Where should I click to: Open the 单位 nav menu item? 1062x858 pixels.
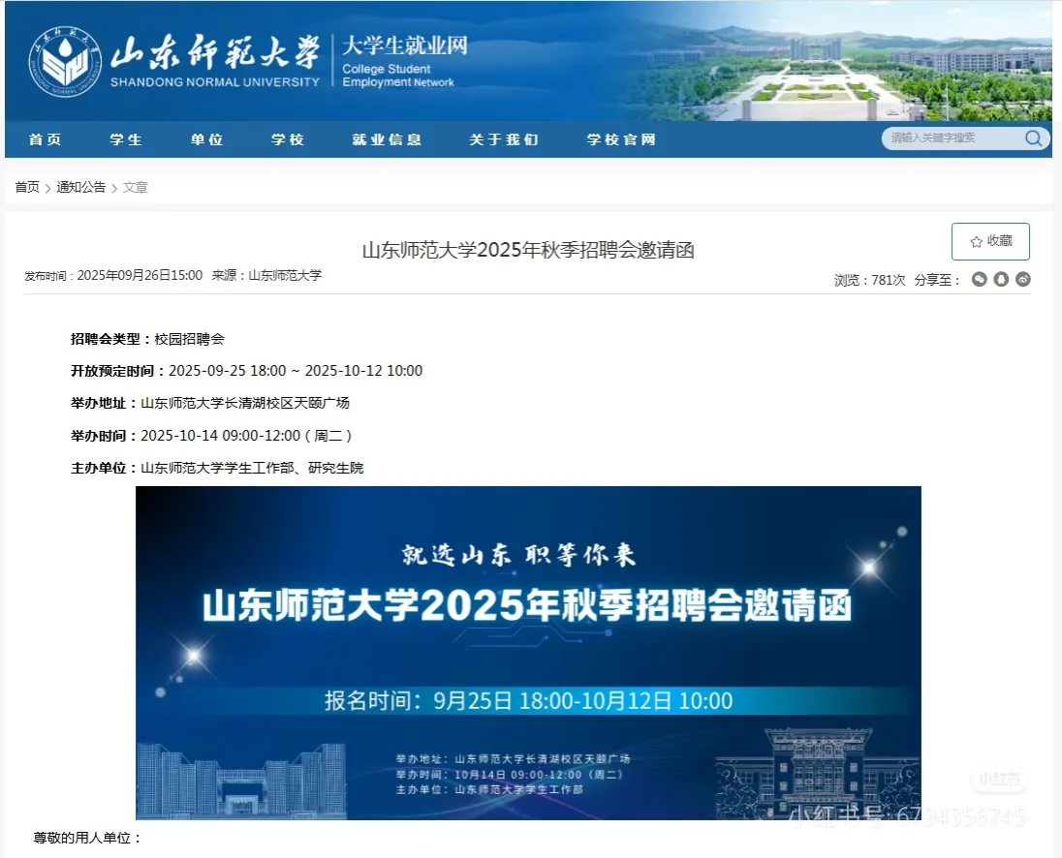pyautogui.click(x=206, y=139)
